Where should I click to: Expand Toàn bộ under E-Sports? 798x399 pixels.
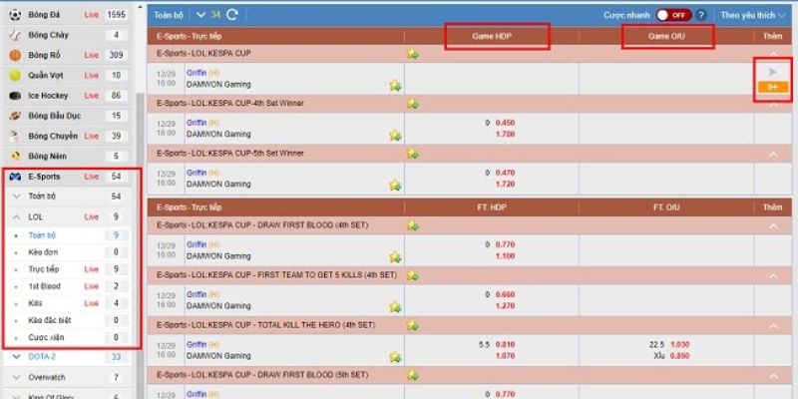(x=17, y=197)
